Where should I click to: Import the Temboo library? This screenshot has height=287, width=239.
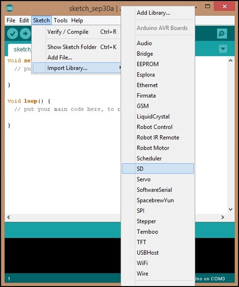pos(158,231)
